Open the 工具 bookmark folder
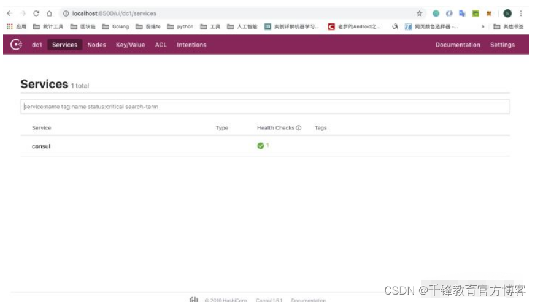 [210, 26]
